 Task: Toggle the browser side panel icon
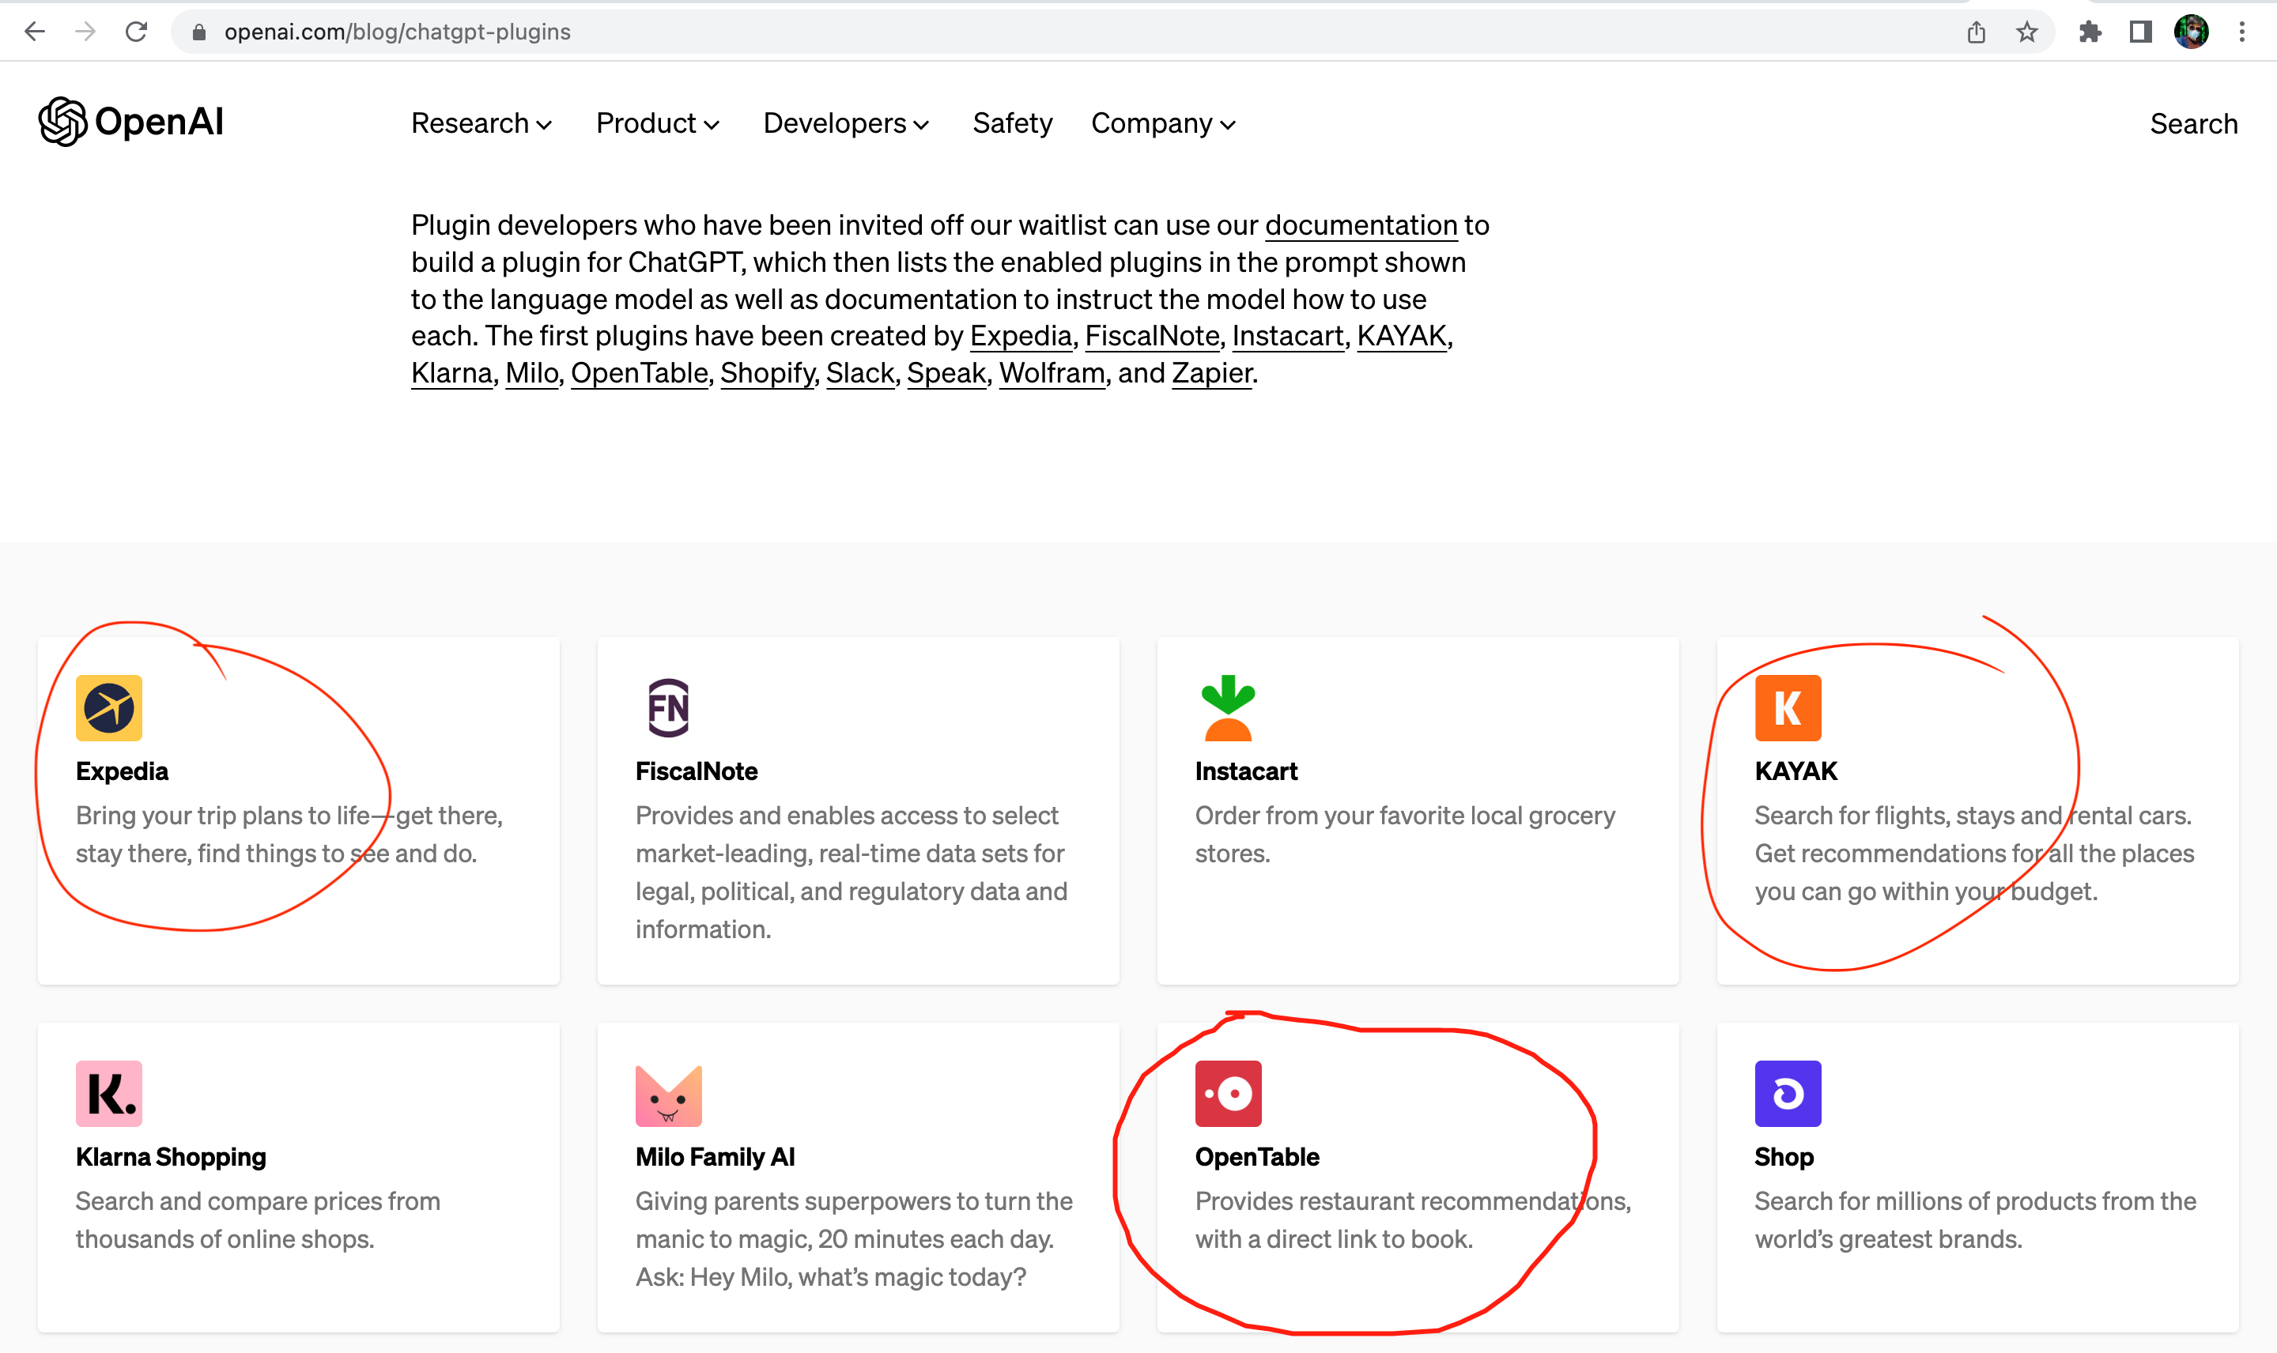(2140, 33)
